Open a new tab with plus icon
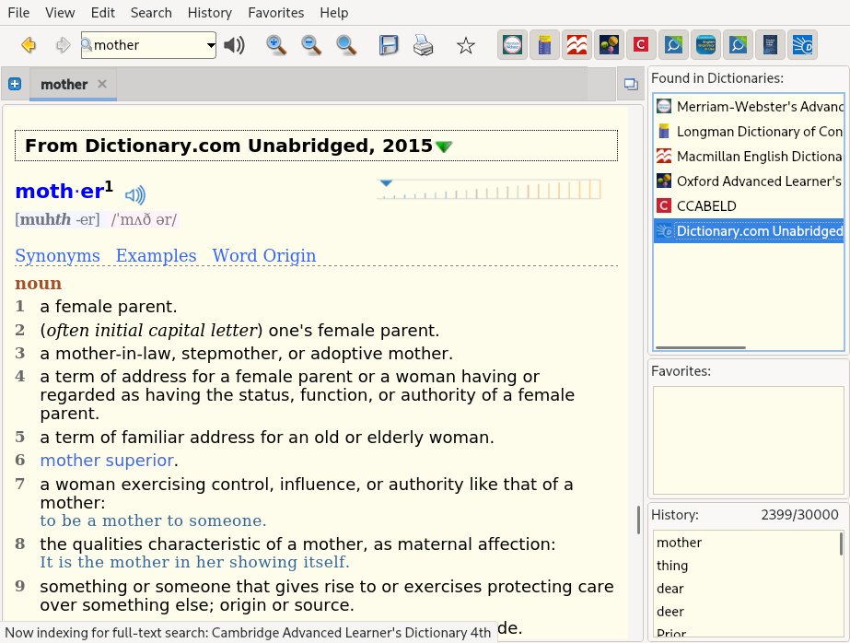Screen dimensions: 850x643 [x=15, y=84]
